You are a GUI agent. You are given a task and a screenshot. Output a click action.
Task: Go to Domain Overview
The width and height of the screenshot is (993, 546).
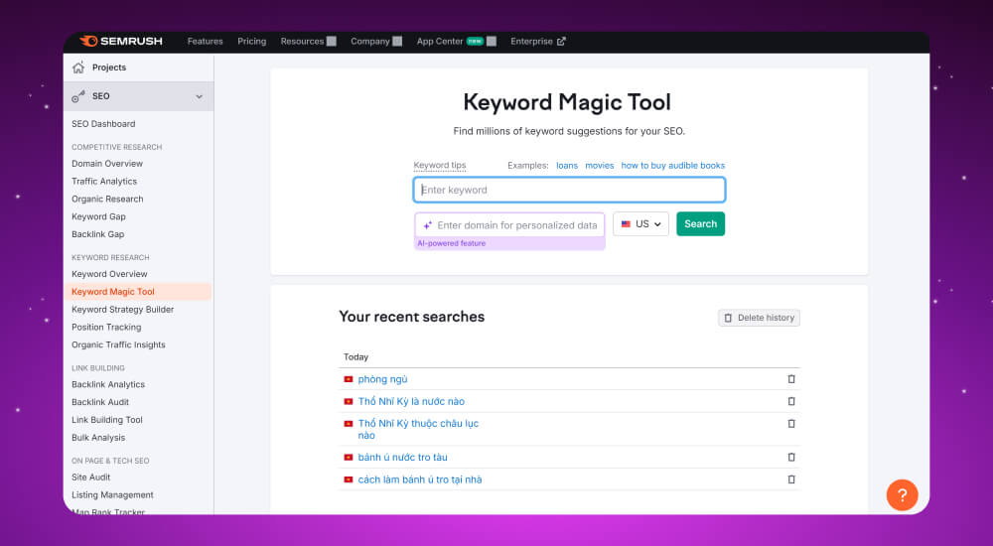[x=107, y=164]
